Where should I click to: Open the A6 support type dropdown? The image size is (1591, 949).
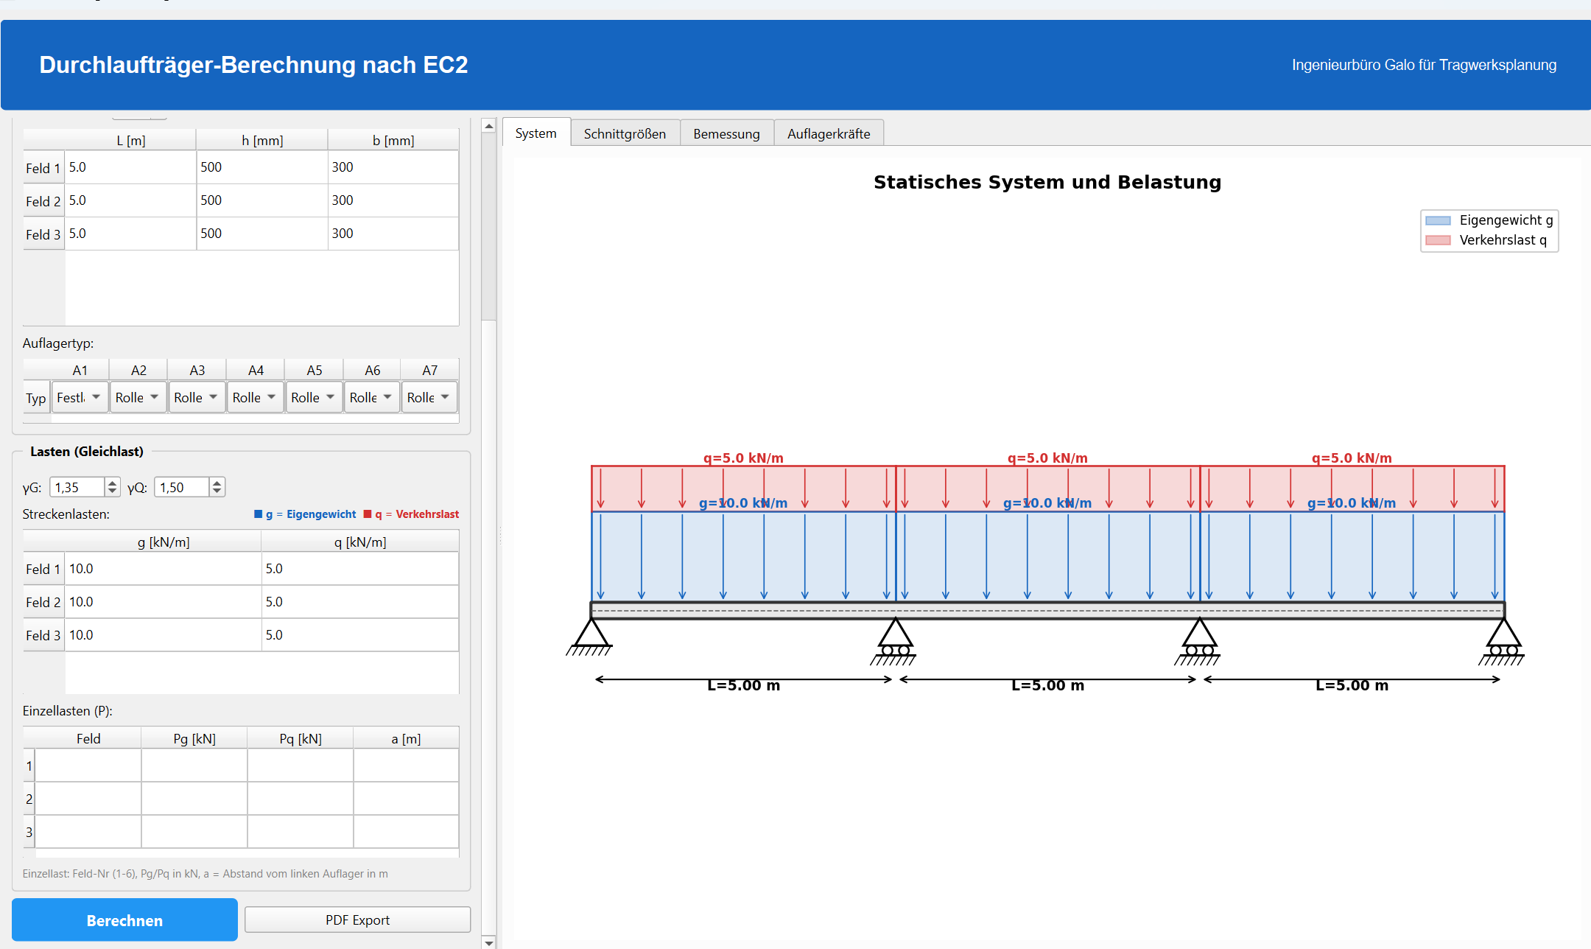click(x=372, y=398)
